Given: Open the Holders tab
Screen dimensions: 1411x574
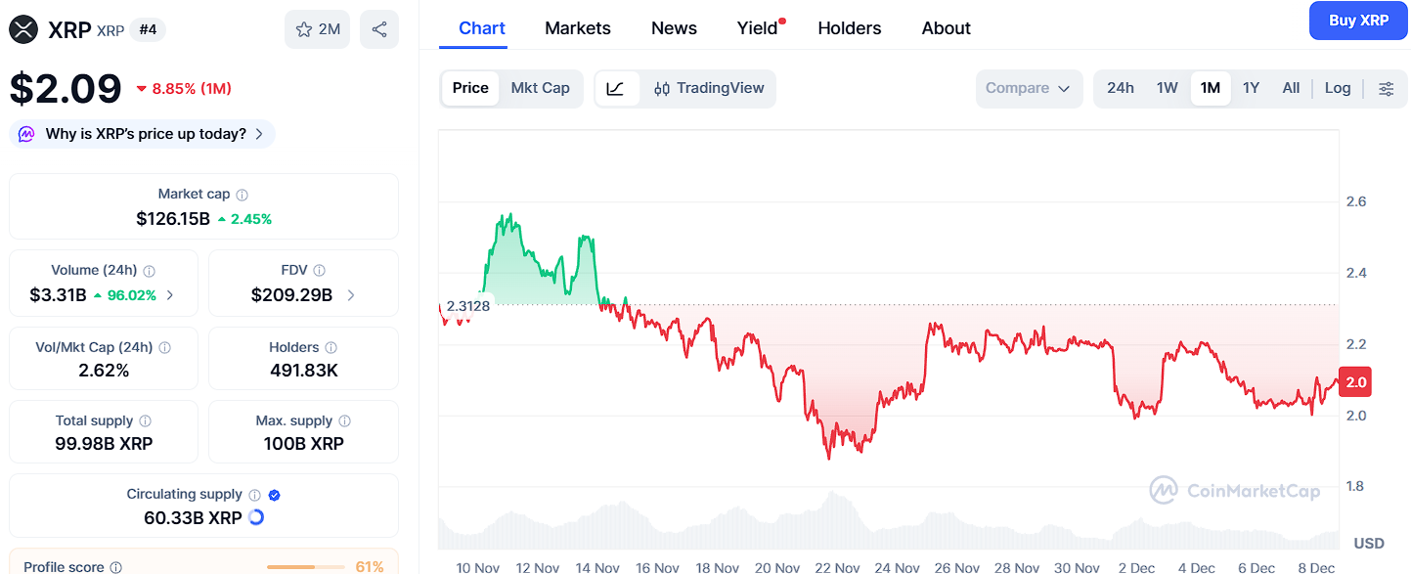Looking at the screenshot, I should [x=849, y=28].
